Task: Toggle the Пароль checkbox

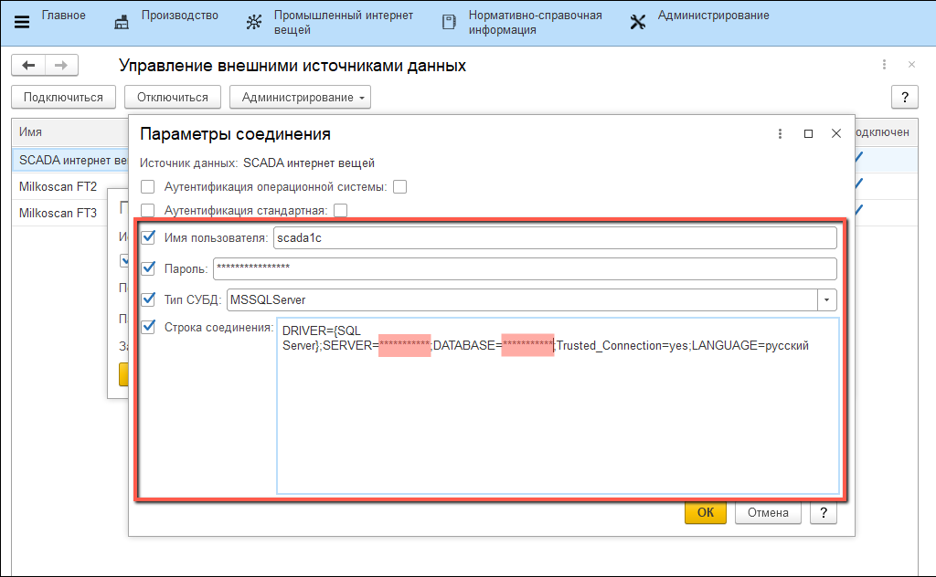Action: [148, 268]
